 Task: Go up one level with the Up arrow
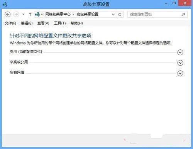tap(30, 14)
